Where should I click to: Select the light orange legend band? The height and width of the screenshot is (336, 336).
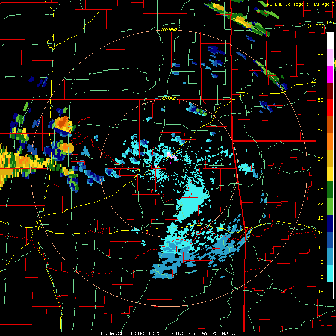click(330, 141)
